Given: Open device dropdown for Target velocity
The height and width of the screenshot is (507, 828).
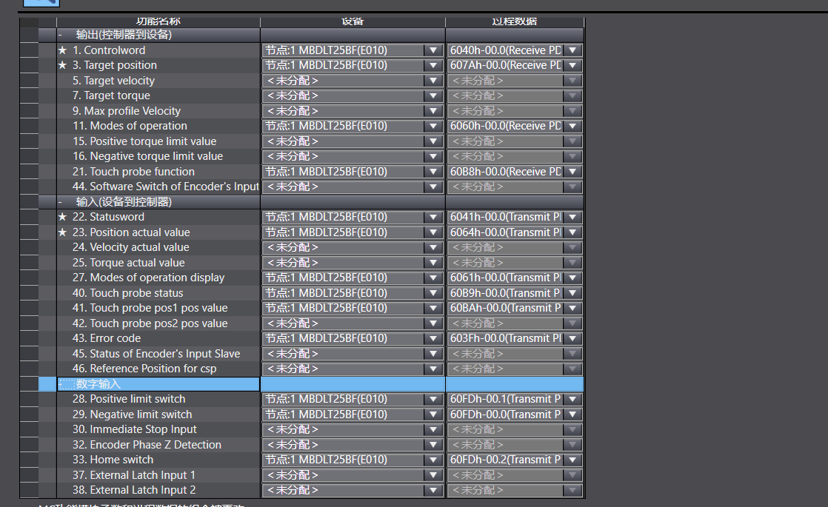Looking at the screenshot, I should (x=433, y=81).
